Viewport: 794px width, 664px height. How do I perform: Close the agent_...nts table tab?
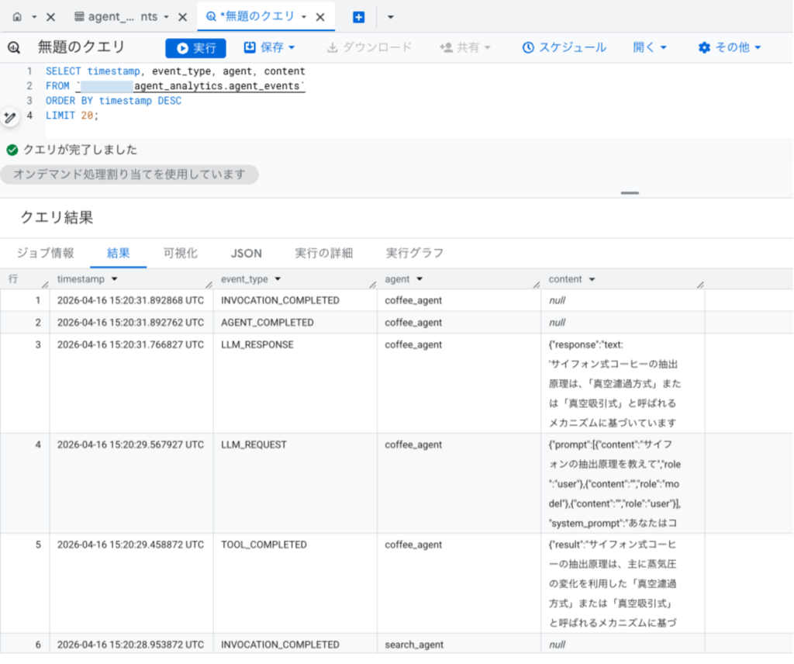[183, 17]
